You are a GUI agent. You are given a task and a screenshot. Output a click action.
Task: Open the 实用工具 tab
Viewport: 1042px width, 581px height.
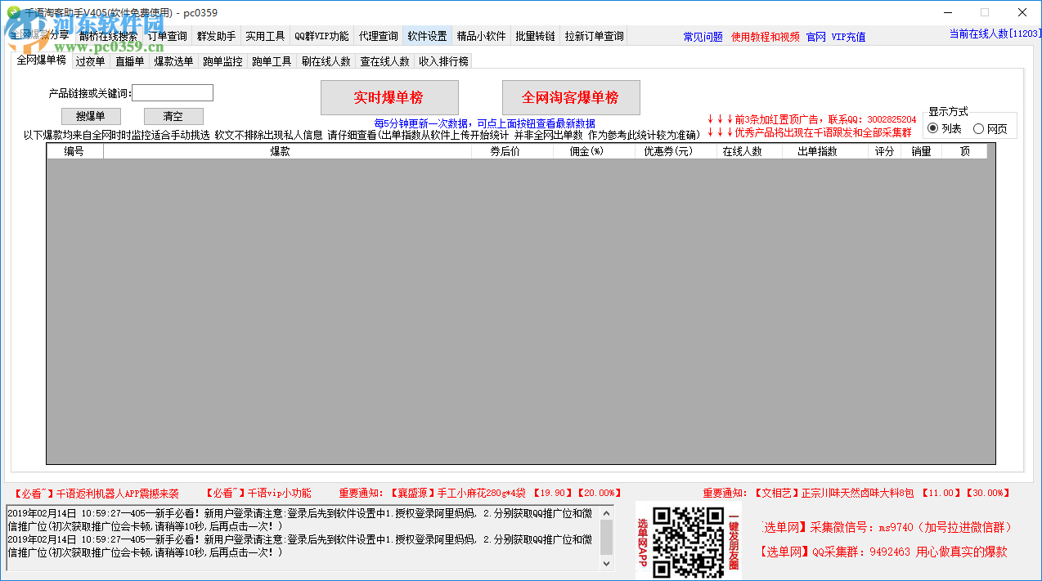pyautogui.click(x=265, y=36)
